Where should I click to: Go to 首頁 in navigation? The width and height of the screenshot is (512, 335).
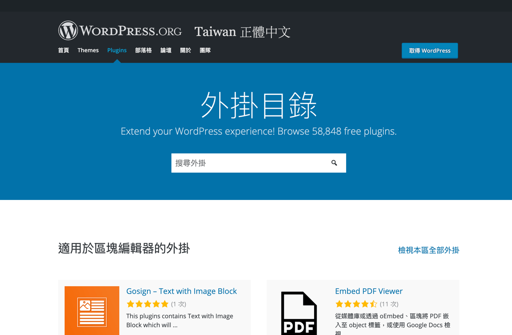(63, 50)
